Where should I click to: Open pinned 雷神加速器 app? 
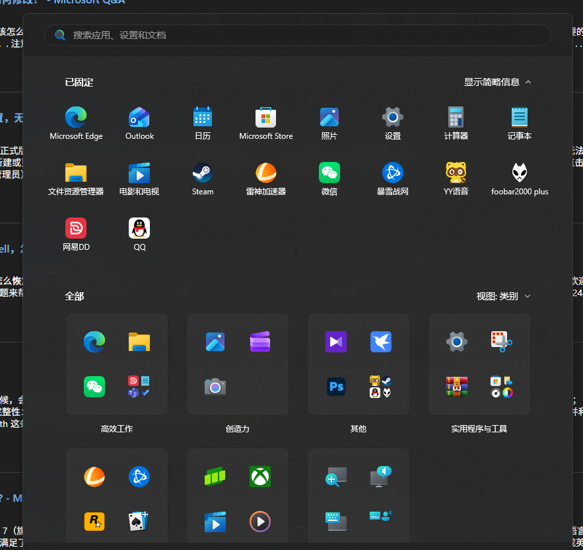pos(266,179)
